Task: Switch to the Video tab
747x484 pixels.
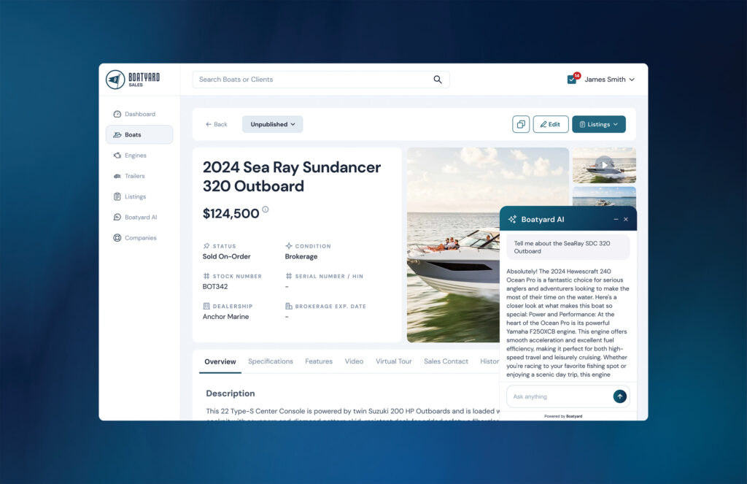Action: coord(354,361)
